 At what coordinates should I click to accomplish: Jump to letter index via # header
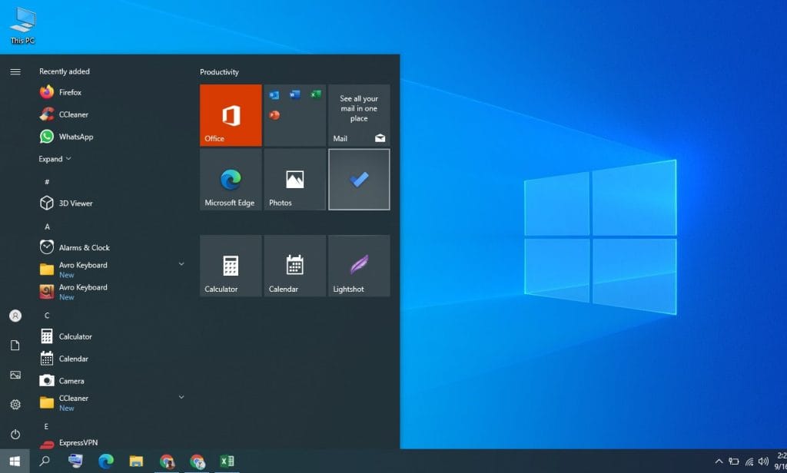click(x=47, y=182)
